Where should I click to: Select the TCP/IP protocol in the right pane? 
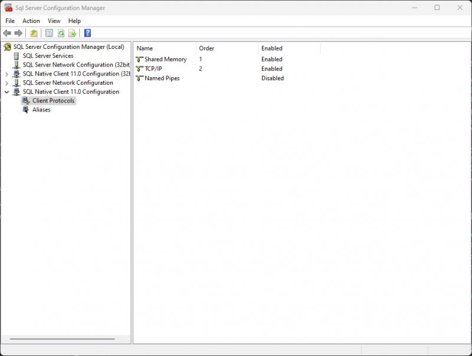152,68
